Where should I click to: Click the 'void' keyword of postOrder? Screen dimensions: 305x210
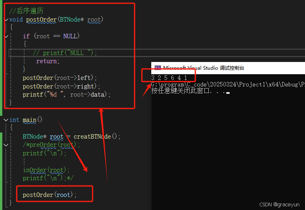click(x=16, y=20)
